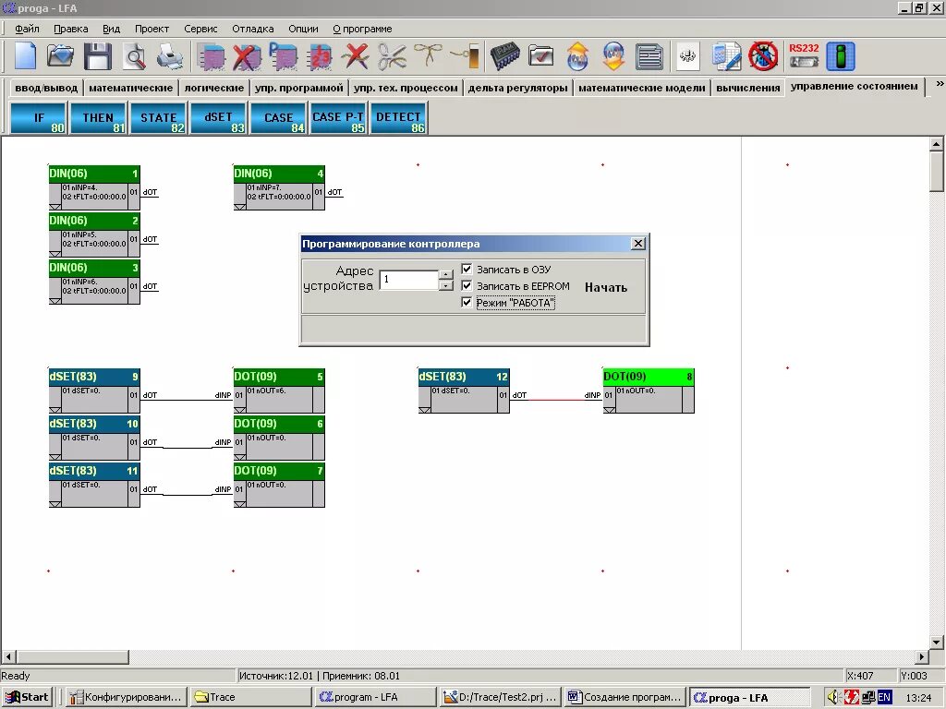Toggle 'Записать в EEPROM' checkbox

click(x=467, y=286)
